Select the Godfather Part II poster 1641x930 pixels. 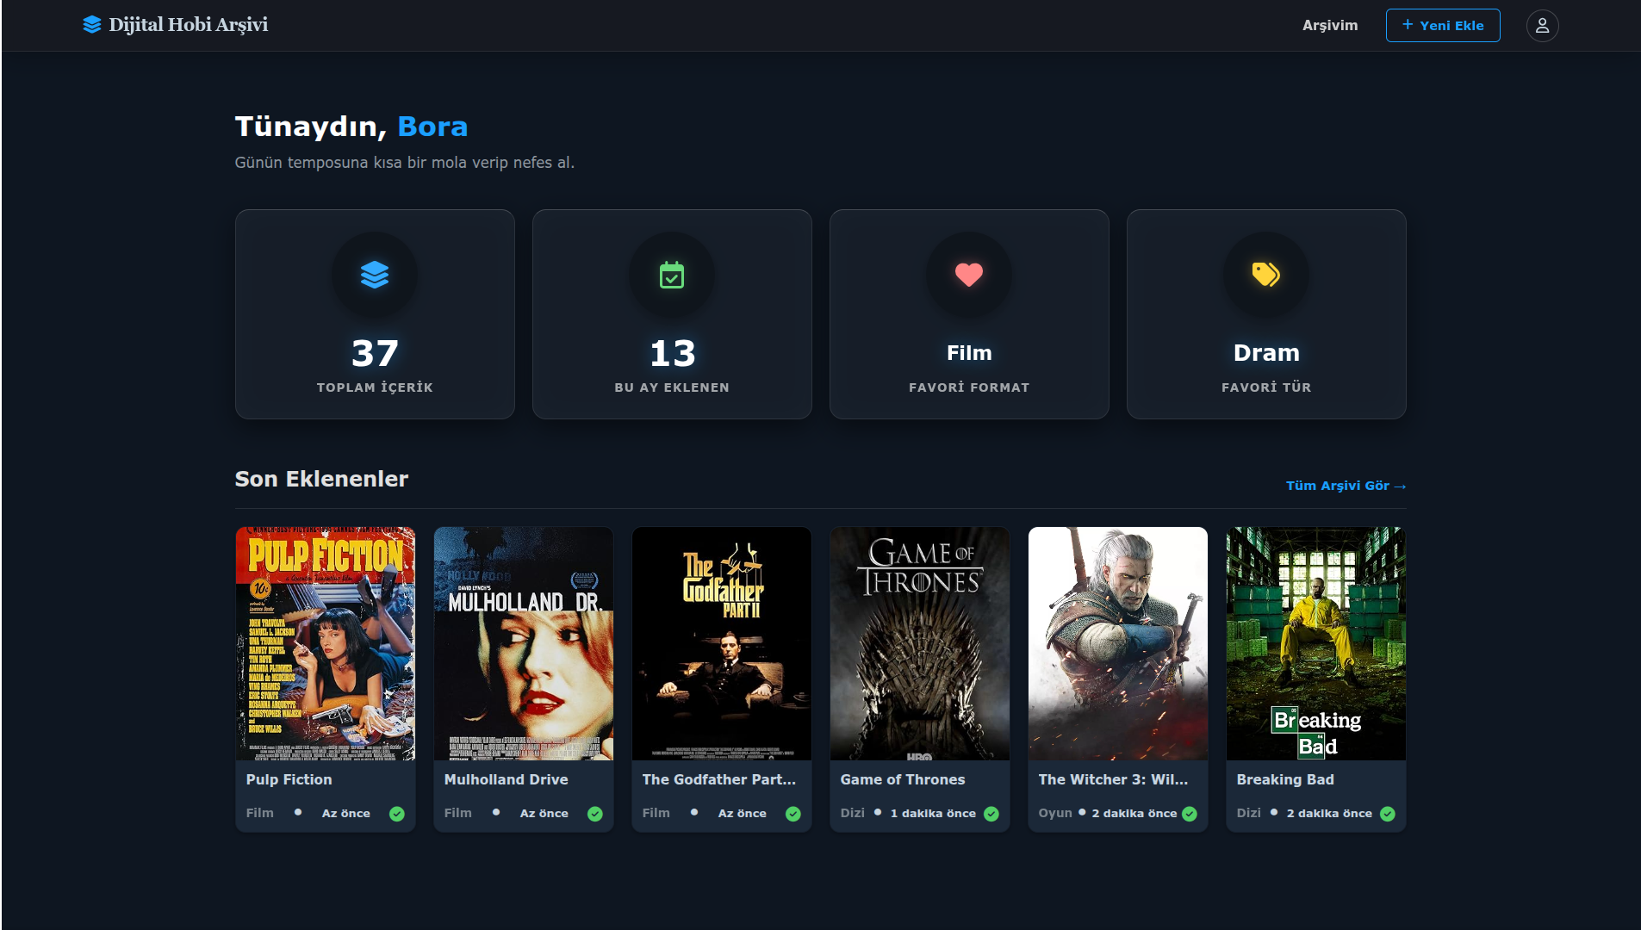point(722,643)
